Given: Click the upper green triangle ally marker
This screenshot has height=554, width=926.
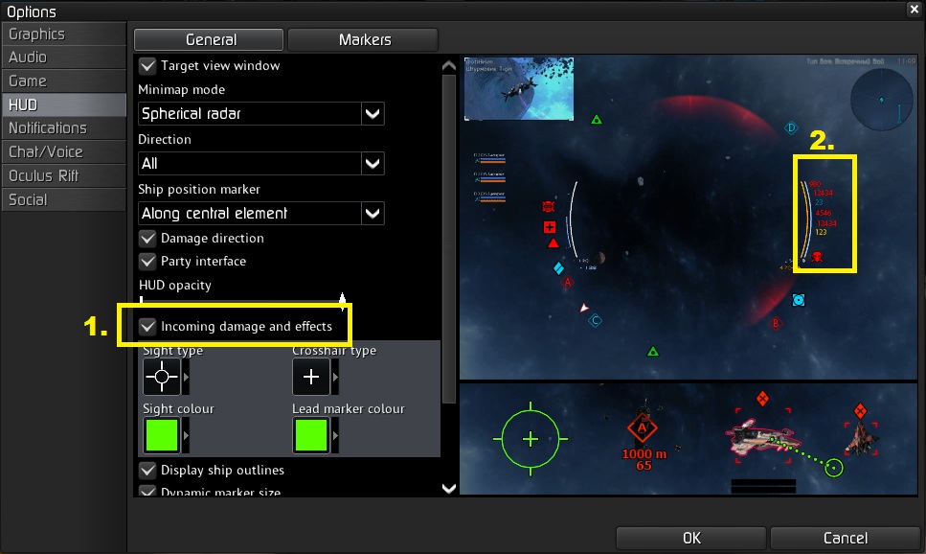Looking at the screenshot, I should coord(597,120).
